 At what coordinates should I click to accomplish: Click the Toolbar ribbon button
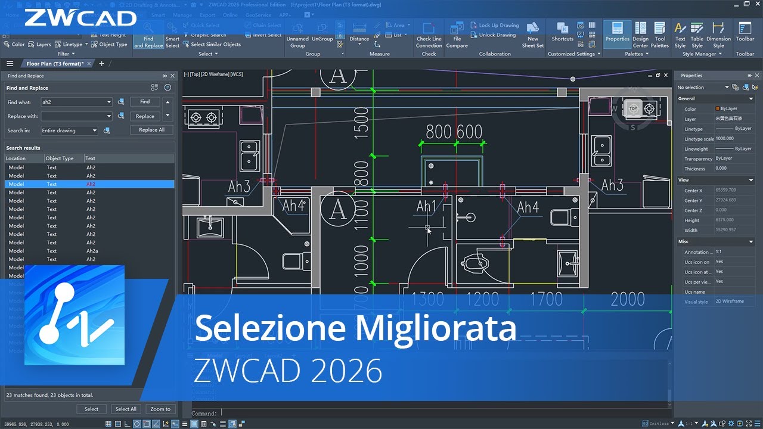click(x=745, y=33)
